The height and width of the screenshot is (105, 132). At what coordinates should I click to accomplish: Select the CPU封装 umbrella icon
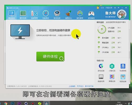[99, 52]
